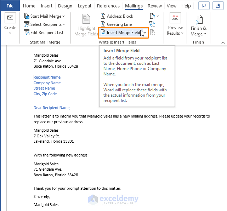
Task: Click Highlight Merge Fields button
Action: coord(86,25)
